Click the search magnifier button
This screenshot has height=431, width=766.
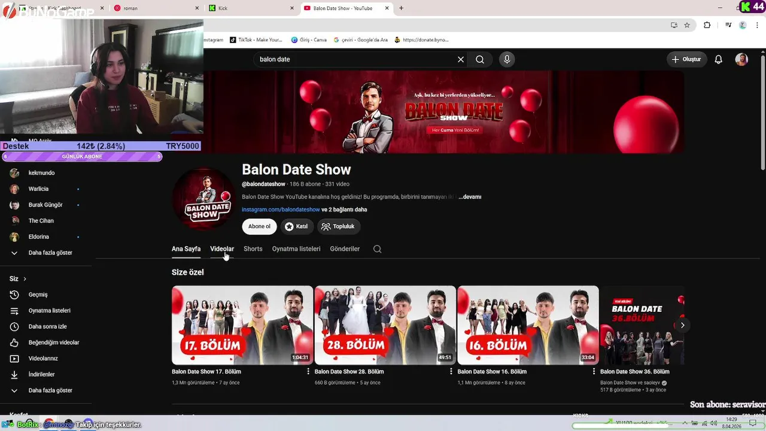[x=480, y=59]
